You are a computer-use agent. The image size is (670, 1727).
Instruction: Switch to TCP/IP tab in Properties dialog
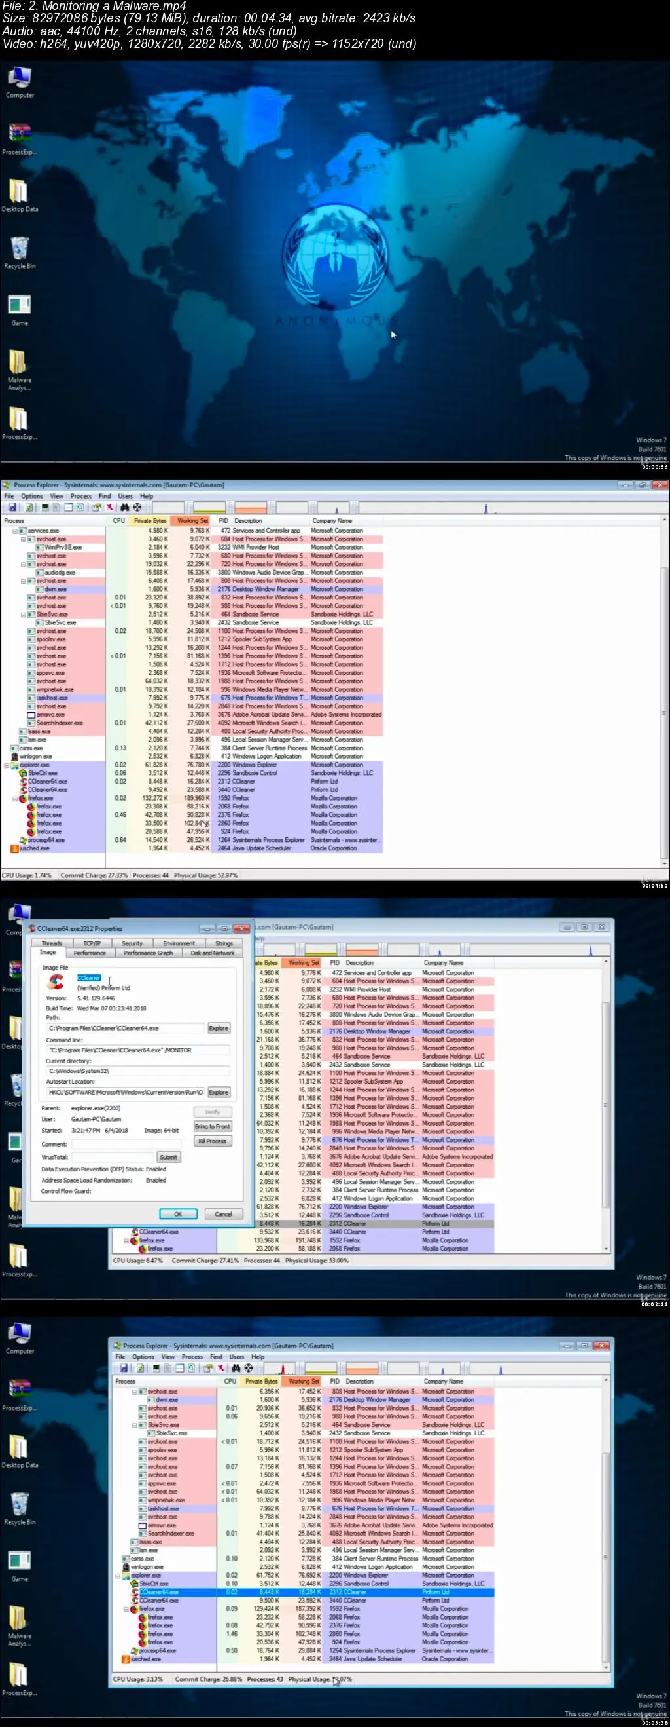[92, 943]
